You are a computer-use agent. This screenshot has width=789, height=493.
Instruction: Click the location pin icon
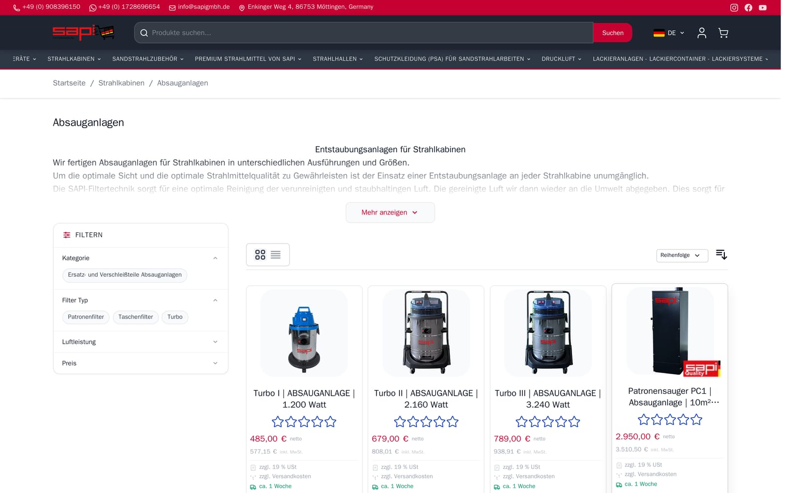pos(242,8)
